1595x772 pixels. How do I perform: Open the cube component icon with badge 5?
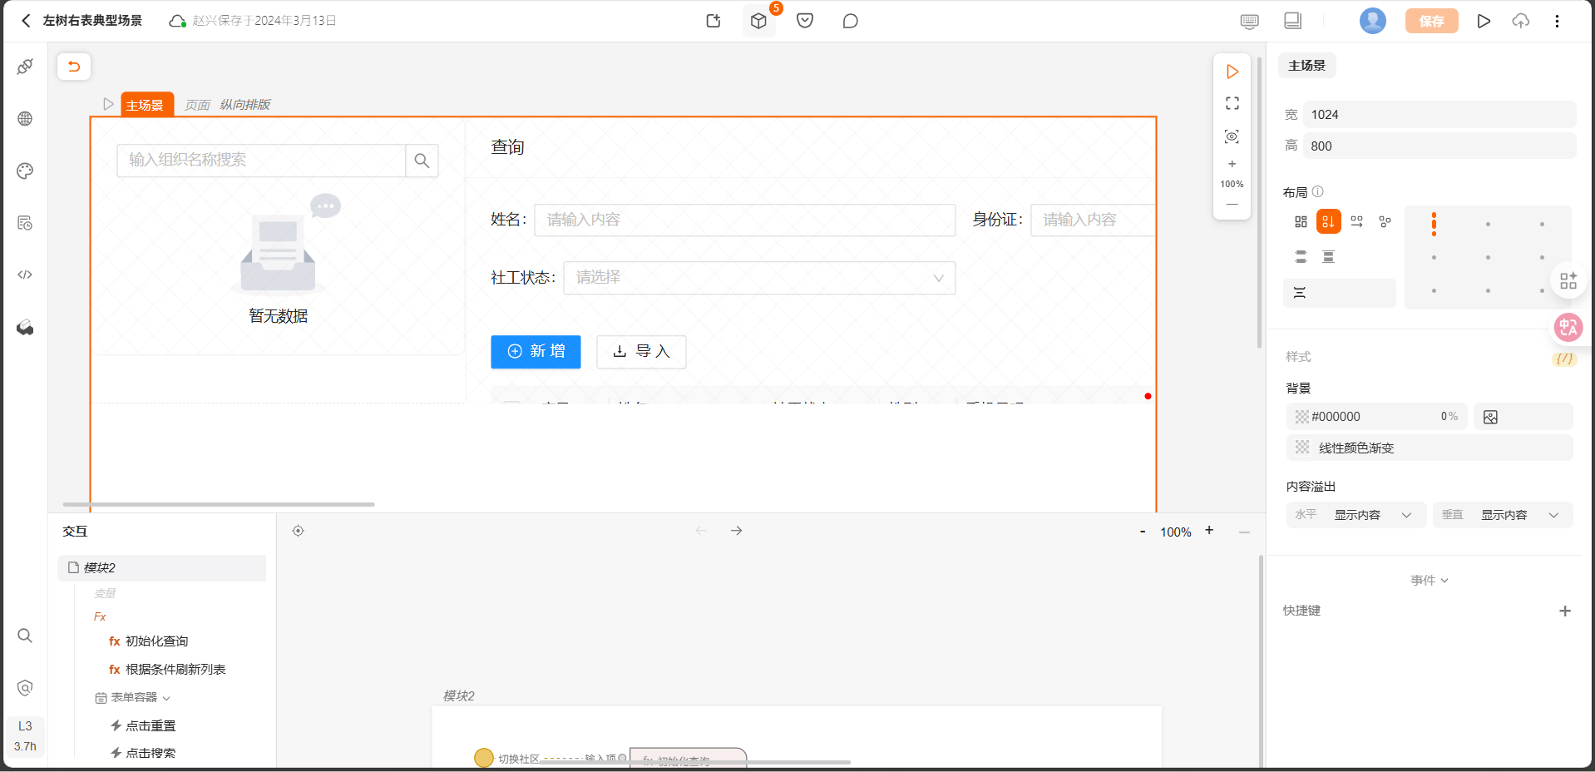click(758, 21)
